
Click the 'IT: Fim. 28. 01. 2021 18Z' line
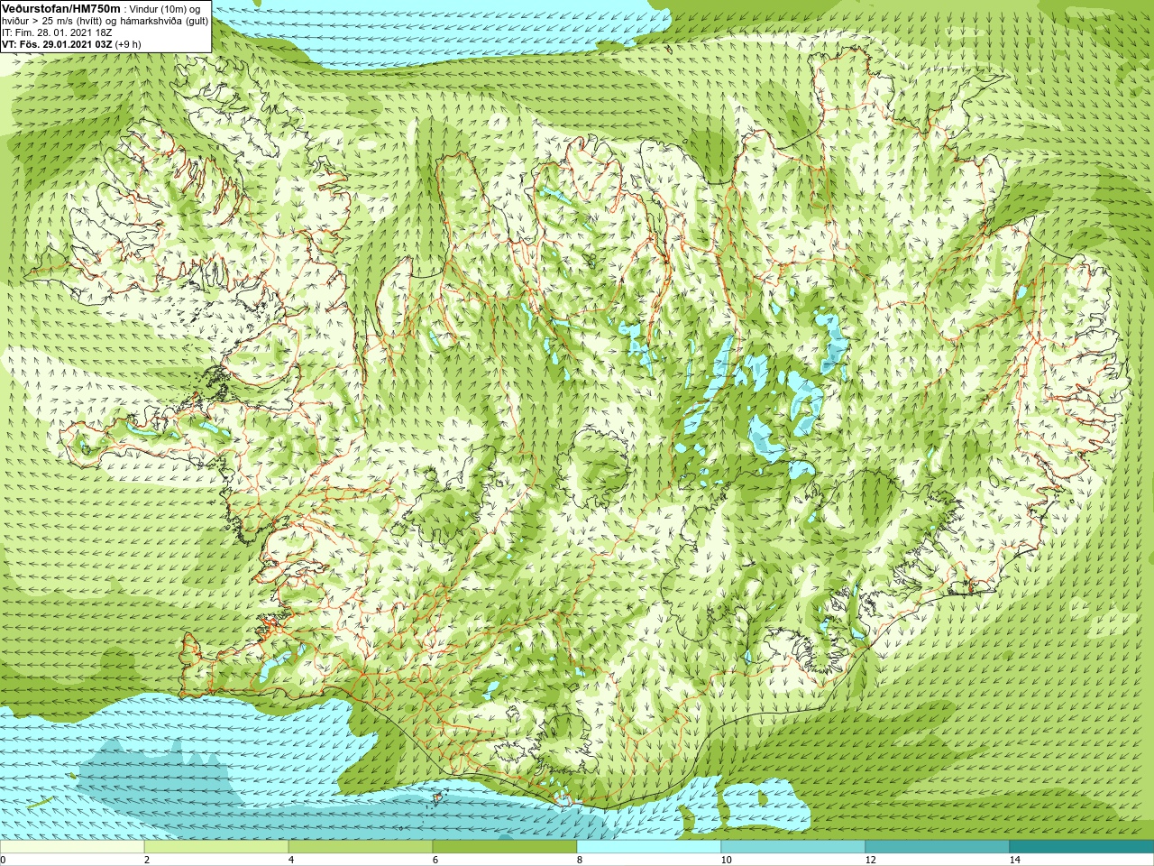pyautogui.click(x=57, y=32)
